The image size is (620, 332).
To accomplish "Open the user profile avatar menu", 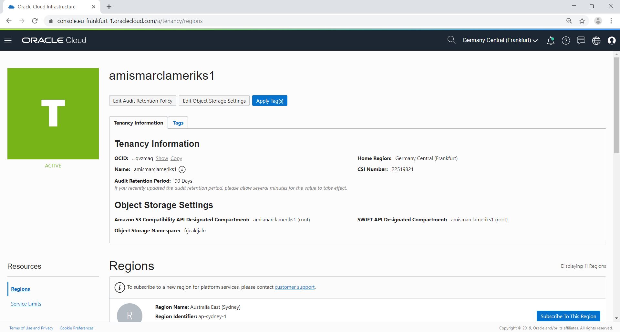I will 611,40.
